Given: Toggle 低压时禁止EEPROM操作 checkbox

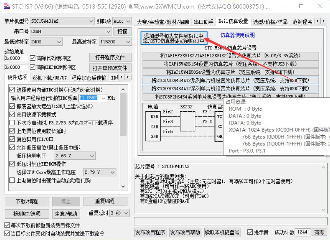Looking at the screenshot, I should click(12, 164).
